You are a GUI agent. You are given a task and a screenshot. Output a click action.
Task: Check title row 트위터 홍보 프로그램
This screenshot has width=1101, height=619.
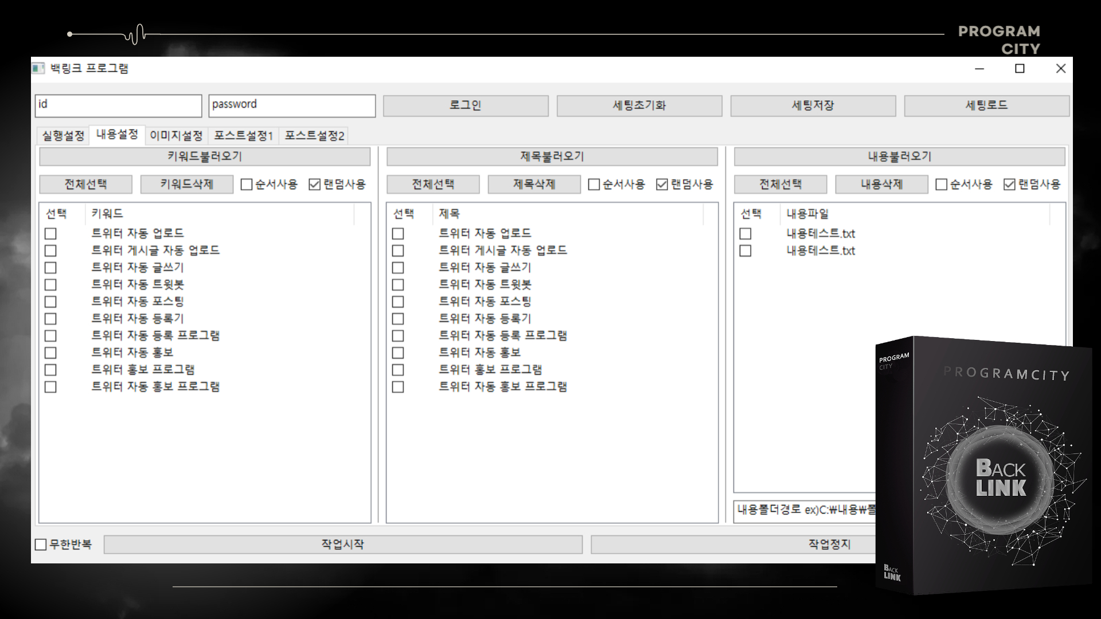coord(398,370)
